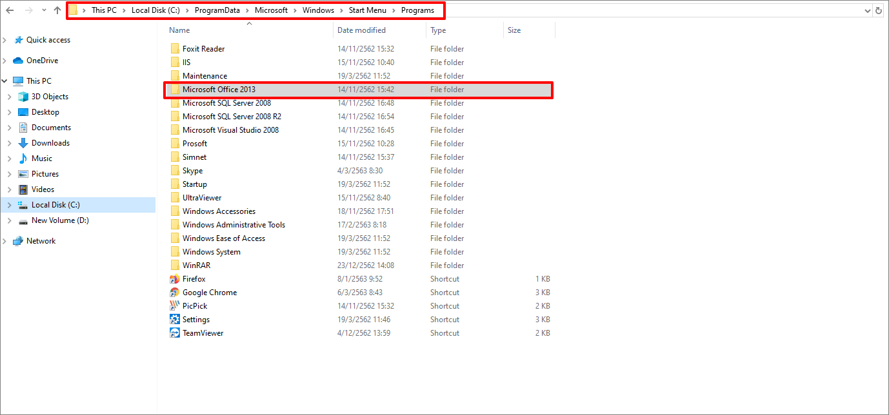The image size is (889, 415).
Task: Go up one folder level arrow
Action: pos(57,10)
